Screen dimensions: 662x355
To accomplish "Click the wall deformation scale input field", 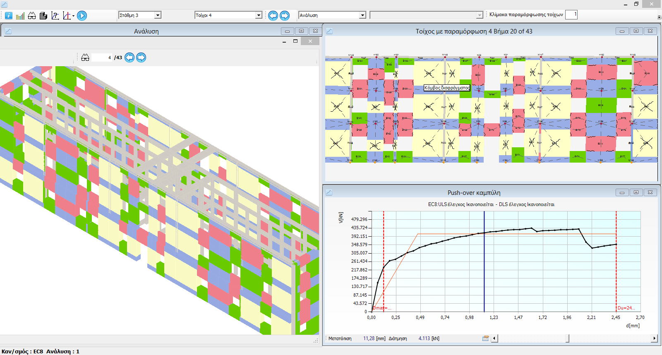I will [x=571, y=14].
